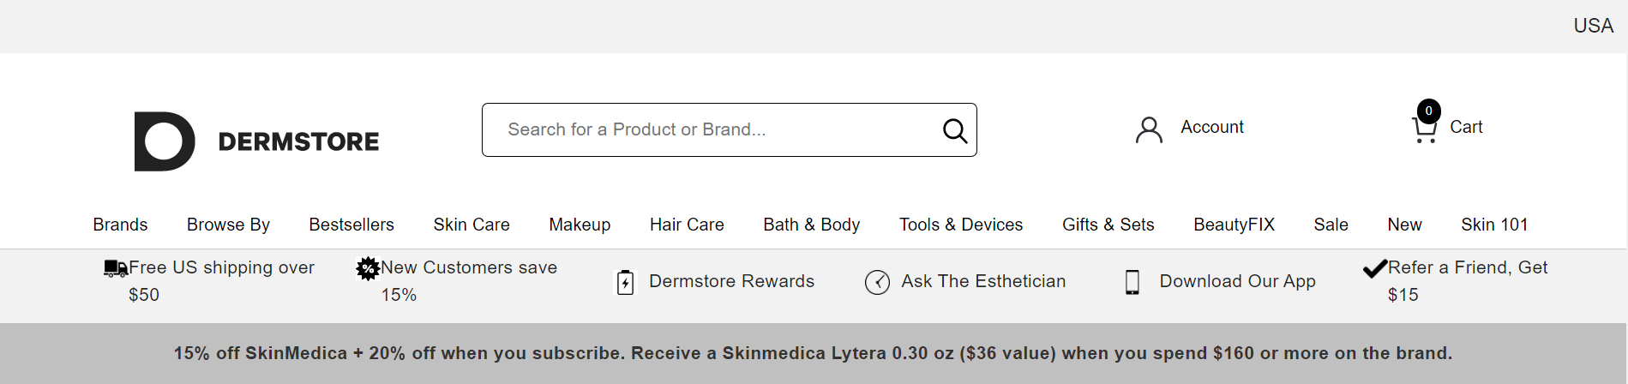1628x384 pixels.
Task: Click the Dermstore Rewards battery icon
Action: [x=626, y=282]
